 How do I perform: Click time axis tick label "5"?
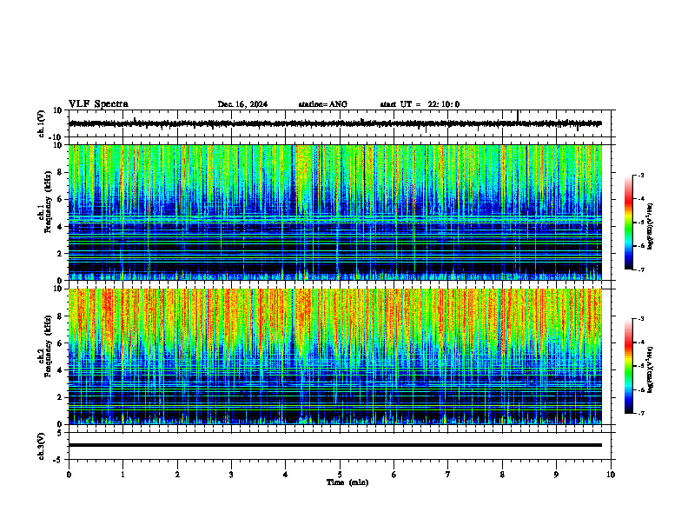pyautogui.click(x=340, y=475)
